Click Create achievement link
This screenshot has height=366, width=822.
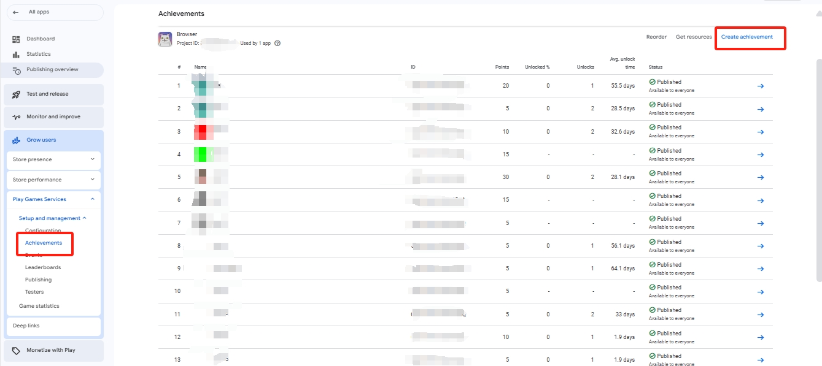747,37
